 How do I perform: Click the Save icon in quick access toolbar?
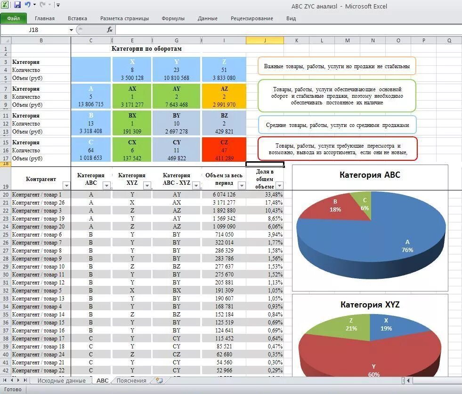point(17,5)
